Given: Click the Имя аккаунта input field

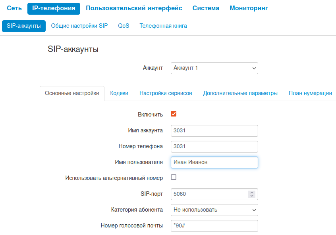Looking at the screenshot, I should click(214, 131).
